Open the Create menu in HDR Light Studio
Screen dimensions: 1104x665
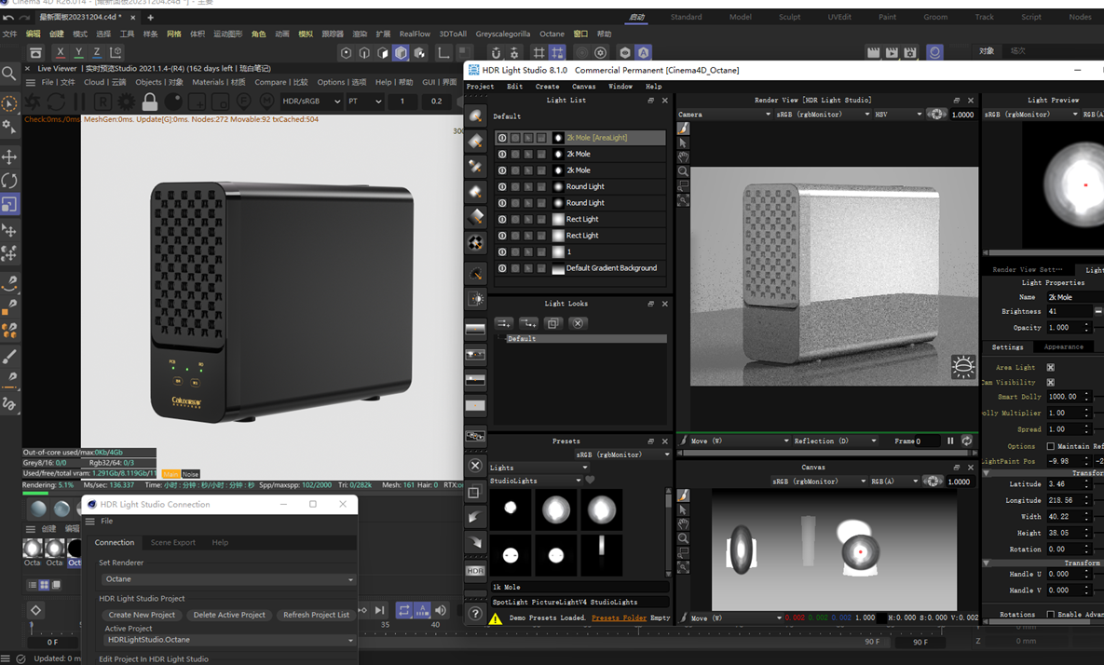[547, 87]
